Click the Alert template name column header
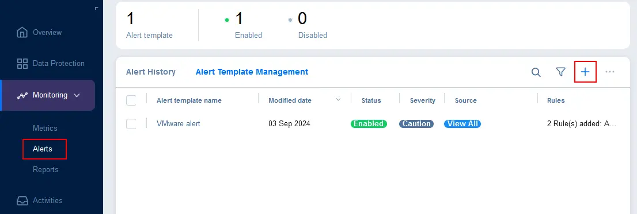The width and height of the screenshot is (637, 214). [x=189, y=100]
